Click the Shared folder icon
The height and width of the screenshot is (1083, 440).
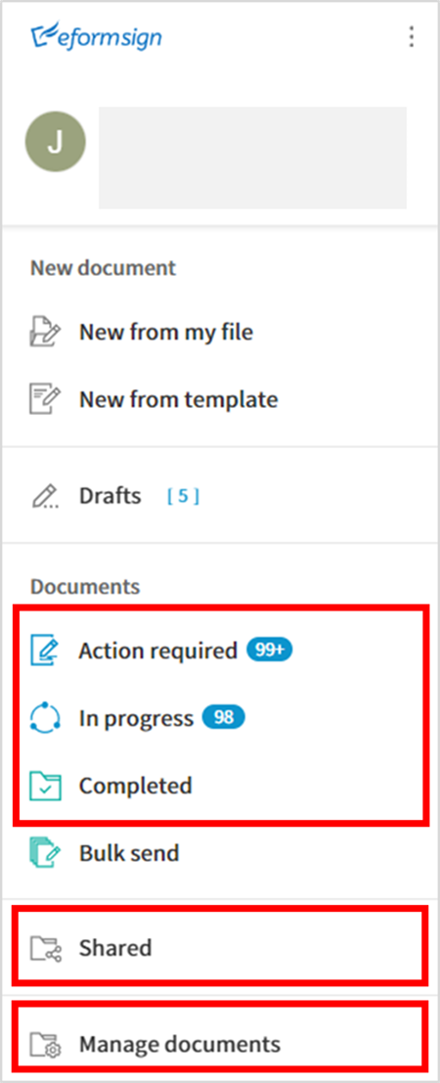[45, 948]
